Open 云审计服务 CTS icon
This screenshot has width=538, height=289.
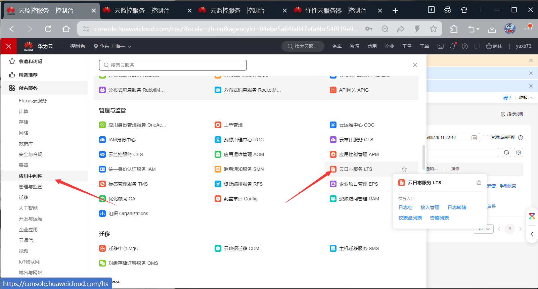(x=333, y=140)
